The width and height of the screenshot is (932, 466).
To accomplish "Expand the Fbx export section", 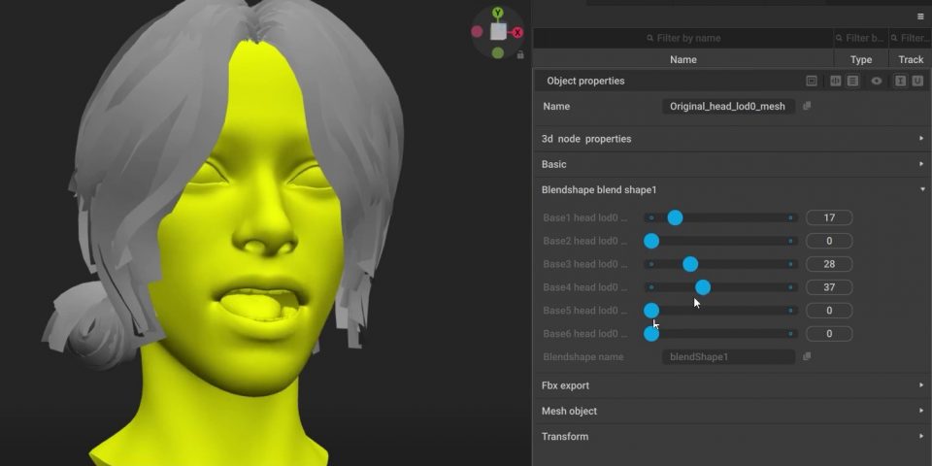I will tap(921, 385).
